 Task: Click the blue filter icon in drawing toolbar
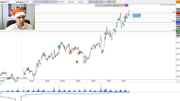click(x=124, y=5)
